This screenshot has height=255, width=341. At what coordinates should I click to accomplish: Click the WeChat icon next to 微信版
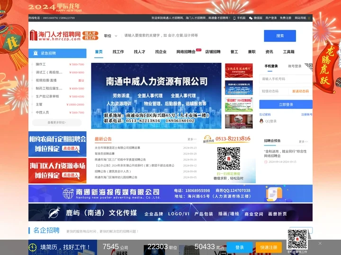[251, 18]
